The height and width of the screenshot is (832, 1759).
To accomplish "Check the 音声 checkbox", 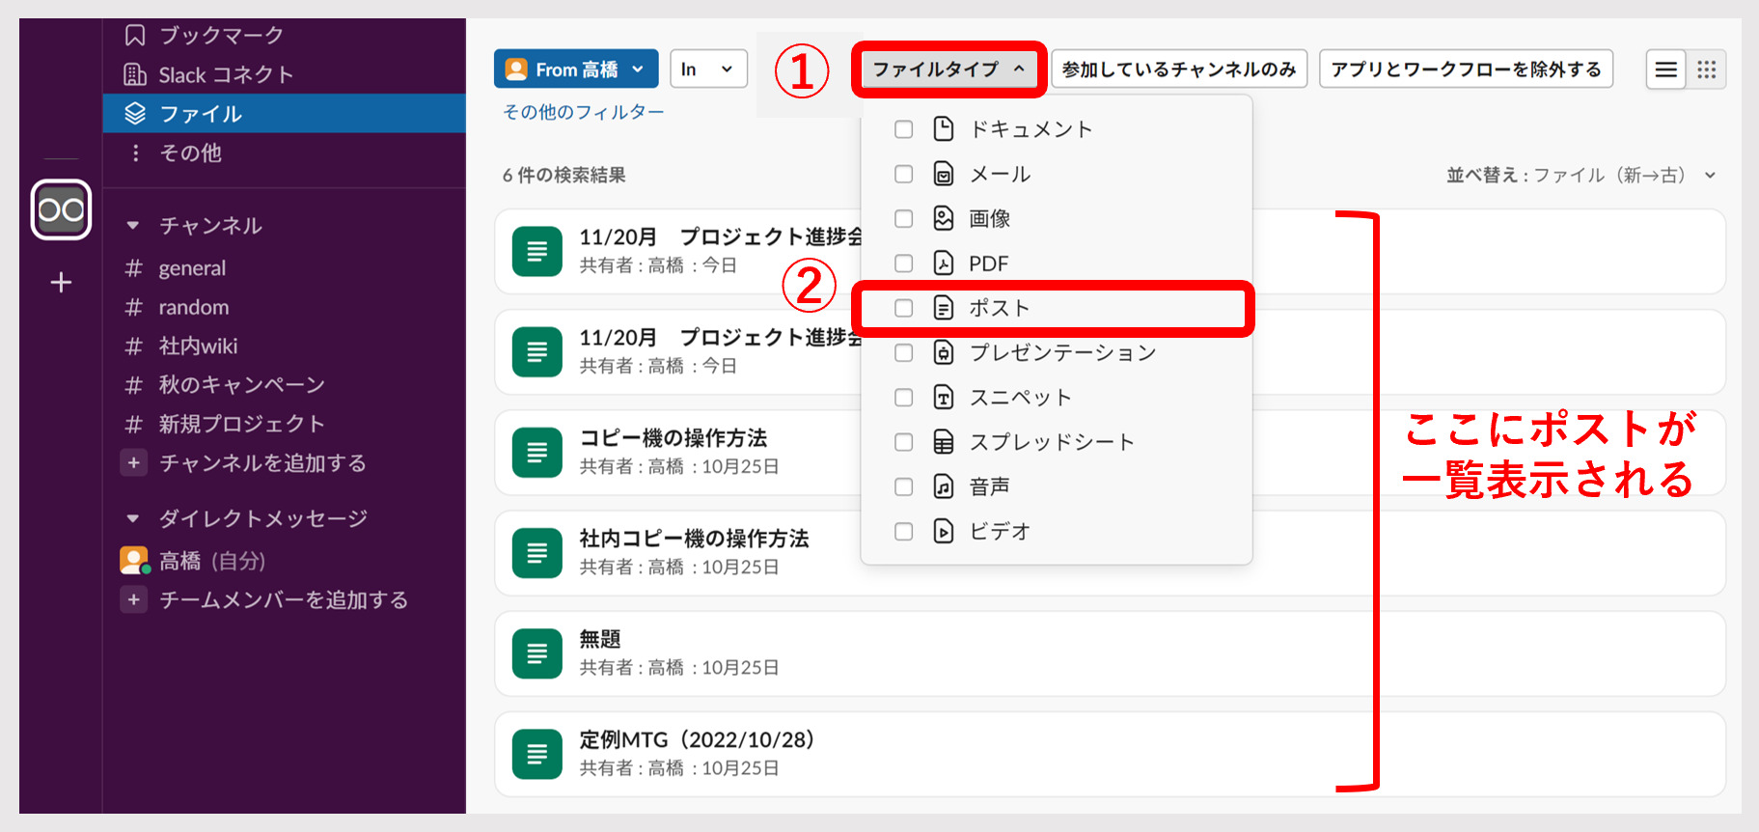I will pyautogui.click(x=903, y=486).
